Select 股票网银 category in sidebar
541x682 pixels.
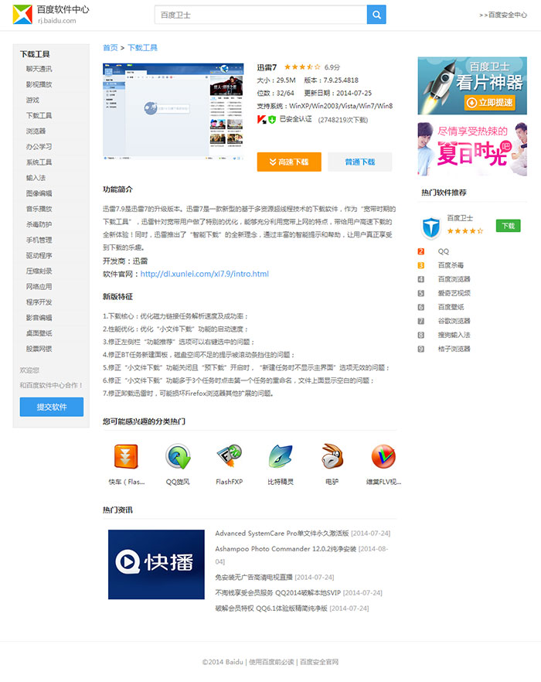click(39, 349)
